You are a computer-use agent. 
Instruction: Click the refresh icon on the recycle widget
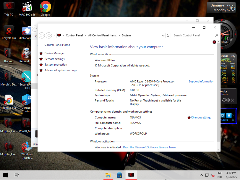tap(224, 100)
